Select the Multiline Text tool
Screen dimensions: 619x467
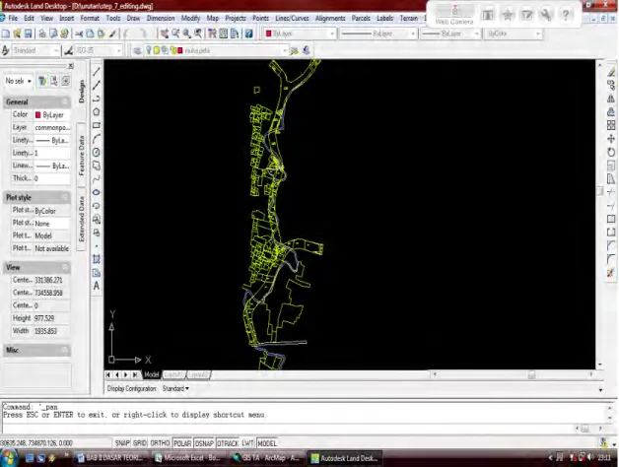pos(97,286)
